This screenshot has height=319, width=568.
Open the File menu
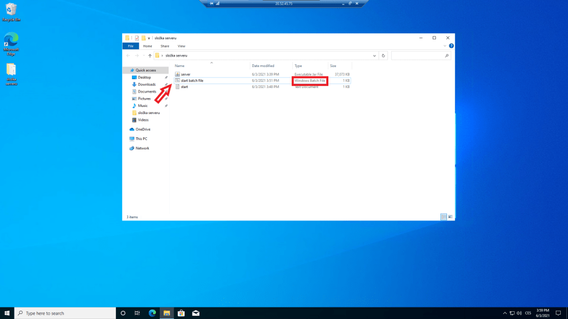pos(130,46)
